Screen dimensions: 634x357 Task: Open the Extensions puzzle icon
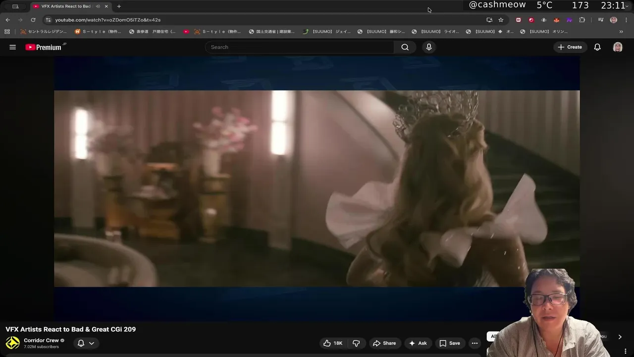tap(582, 20)
